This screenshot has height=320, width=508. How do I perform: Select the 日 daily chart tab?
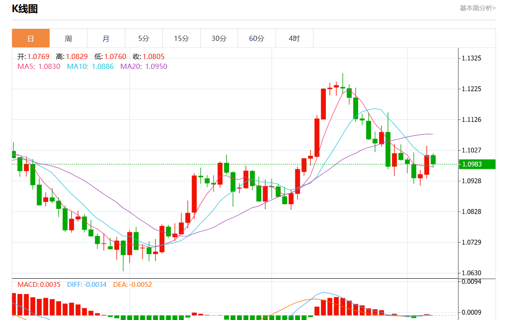[31, 38]
